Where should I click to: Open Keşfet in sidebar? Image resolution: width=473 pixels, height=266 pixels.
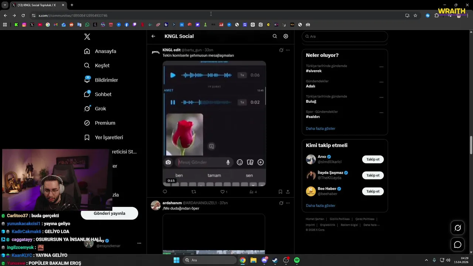coord(97,65)
